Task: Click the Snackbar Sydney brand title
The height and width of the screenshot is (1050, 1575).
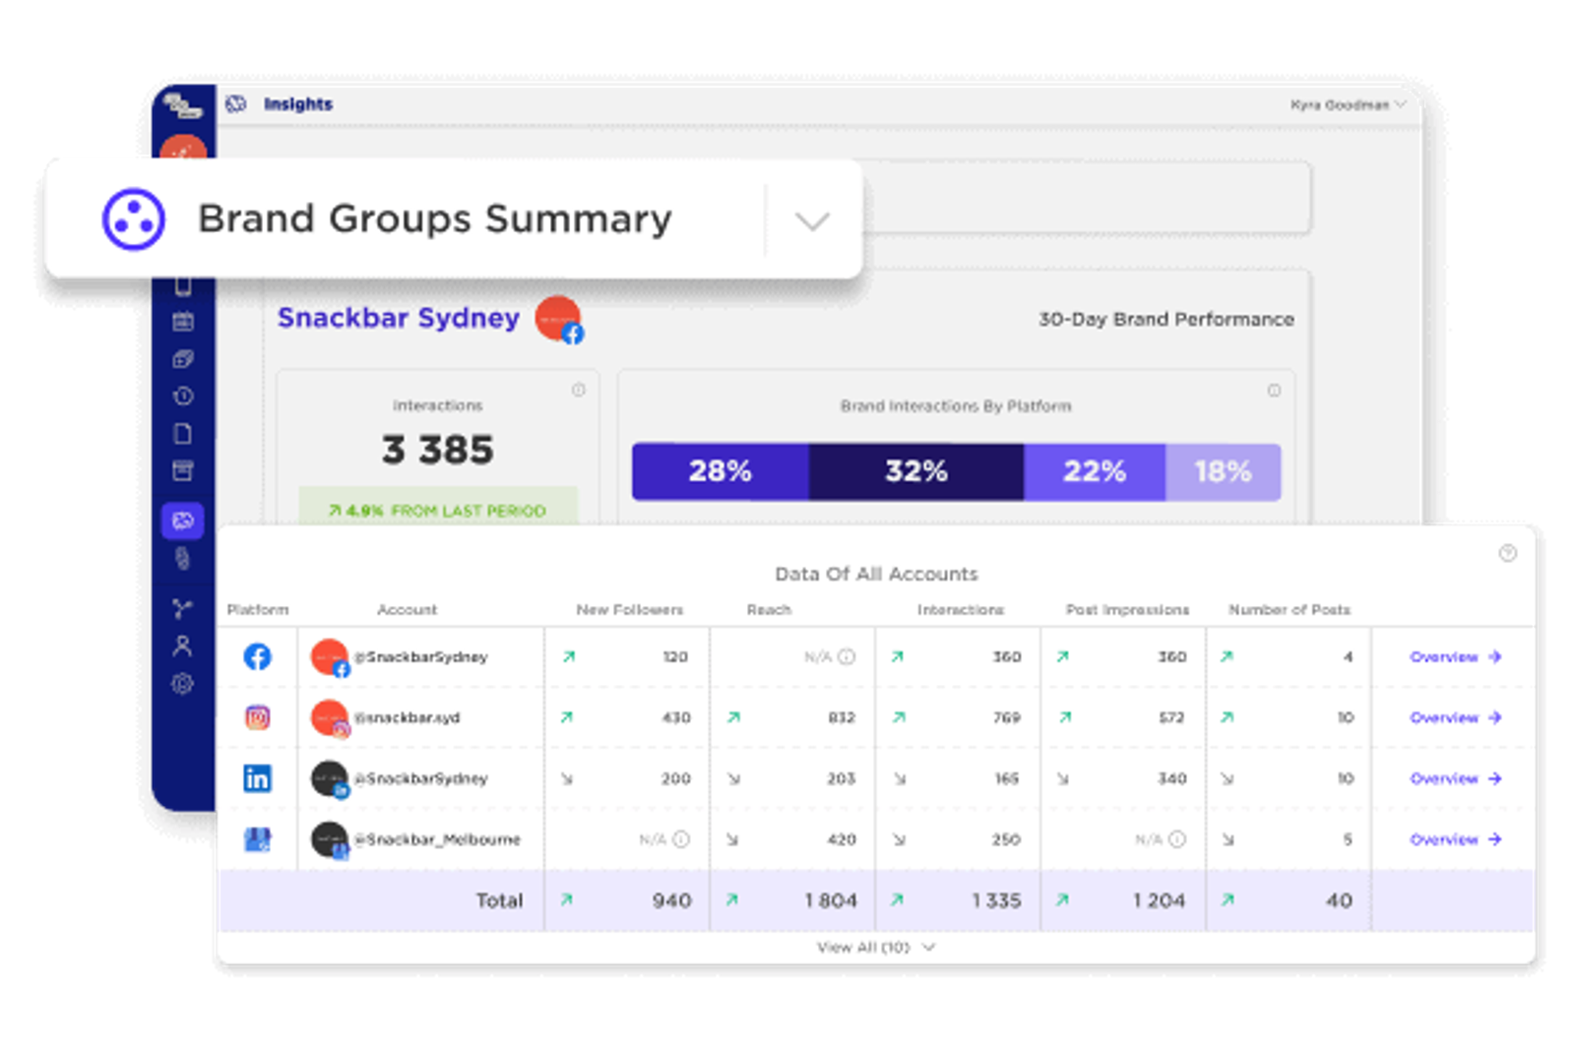Action: [x=398, y=318]
